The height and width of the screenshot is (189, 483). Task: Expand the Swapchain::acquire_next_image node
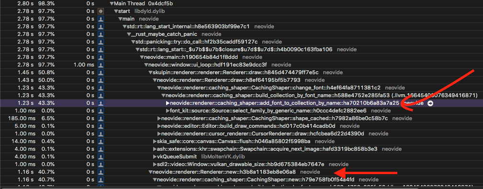point(155,149)
